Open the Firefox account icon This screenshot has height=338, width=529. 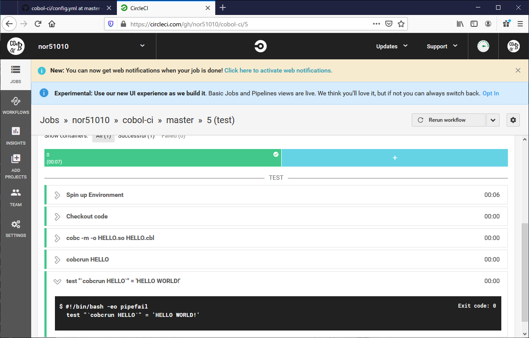pyautogui.click(x=488, y=24)
